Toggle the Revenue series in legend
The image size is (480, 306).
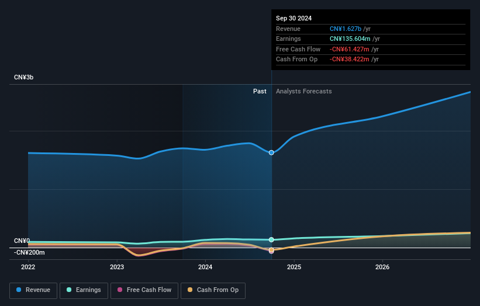pos(33,290)
